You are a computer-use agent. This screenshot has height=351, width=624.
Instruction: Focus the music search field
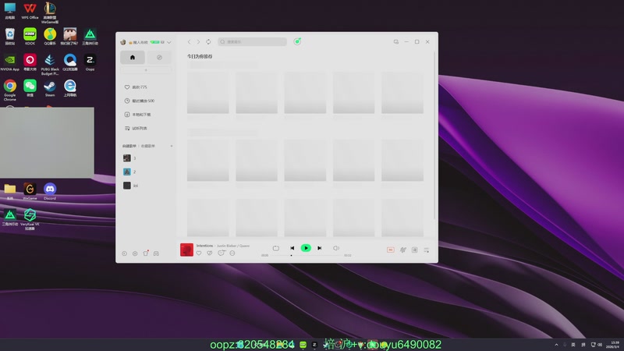252,42
